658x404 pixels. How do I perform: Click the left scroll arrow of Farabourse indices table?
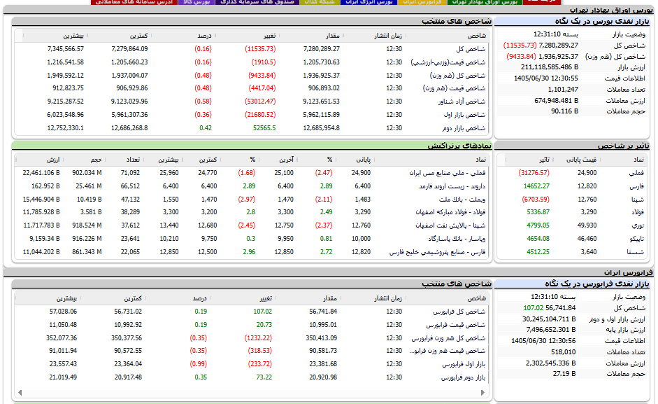20,393
